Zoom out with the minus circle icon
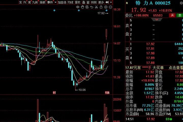 point(110,7)
